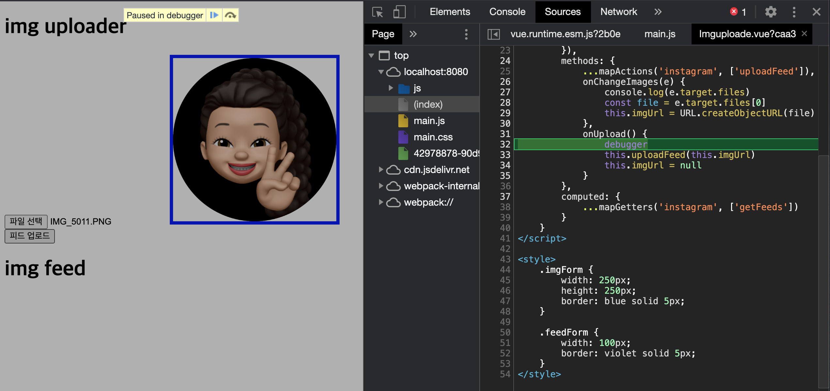Activate the inspect element picker icon
This screenshot has height=391, width=830.
pos(378,12)
